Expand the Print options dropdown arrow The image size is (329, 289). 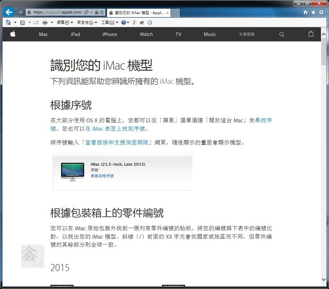[x=52, y=22]
